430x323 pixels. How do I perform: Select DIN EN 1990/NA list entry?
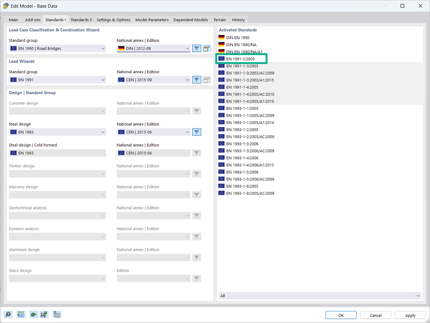pos(241,45)
